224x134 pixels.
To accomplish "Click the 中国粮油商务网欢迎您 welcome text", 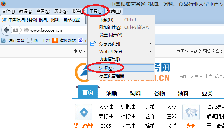I will 199,51.
